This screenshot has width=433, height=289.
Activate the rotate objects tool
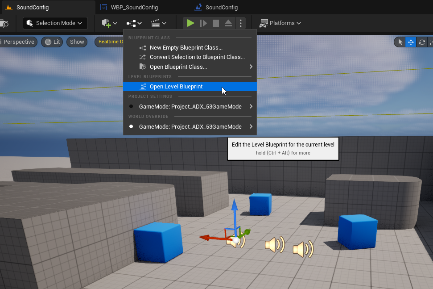click(422, 42)
